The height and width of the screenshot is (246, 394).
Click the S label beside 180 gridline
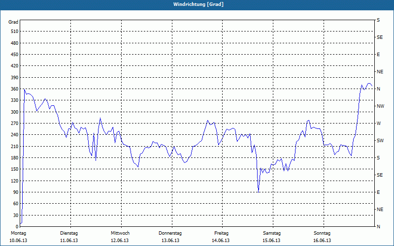pyautogui.click(x=378, y=158)
